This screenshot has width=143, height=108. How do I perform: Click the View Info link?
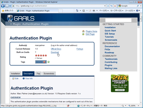click(28, 79)
